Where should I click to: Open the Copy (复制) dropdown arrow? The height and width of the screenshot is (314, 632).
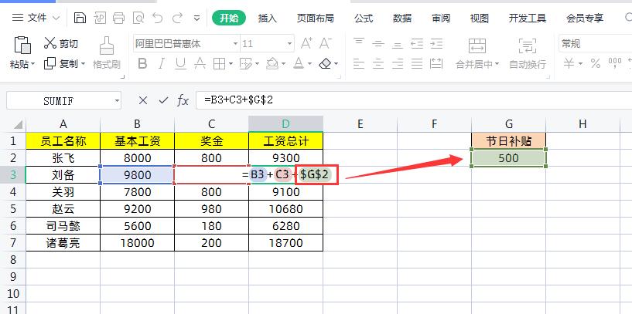[83, 64]
